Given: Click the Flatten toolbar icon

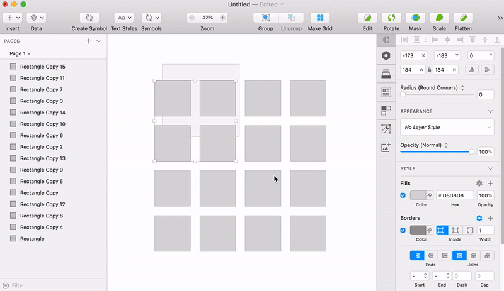Looking at the screenshot, I should coord(463,18).
